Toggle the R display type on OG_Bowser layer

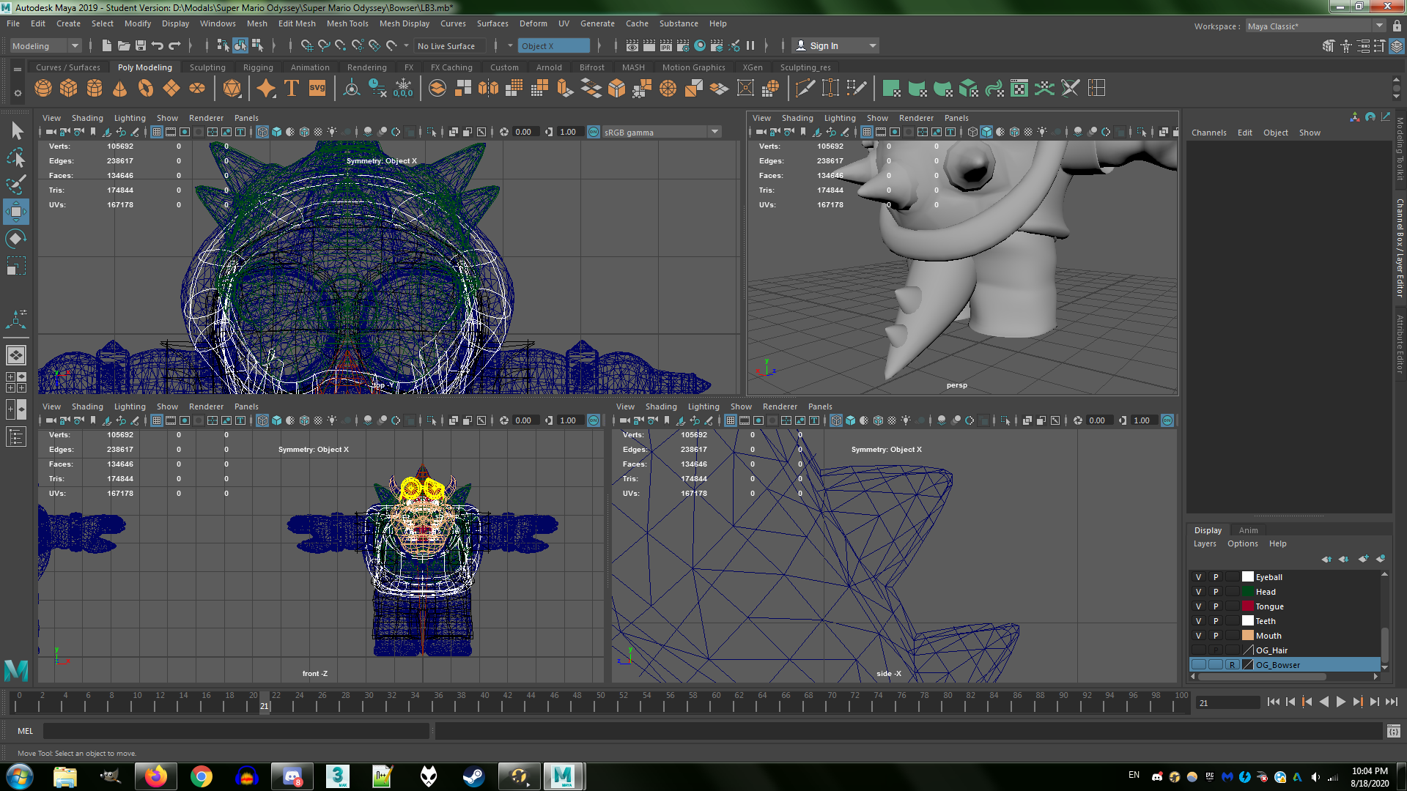[1233, 665]
